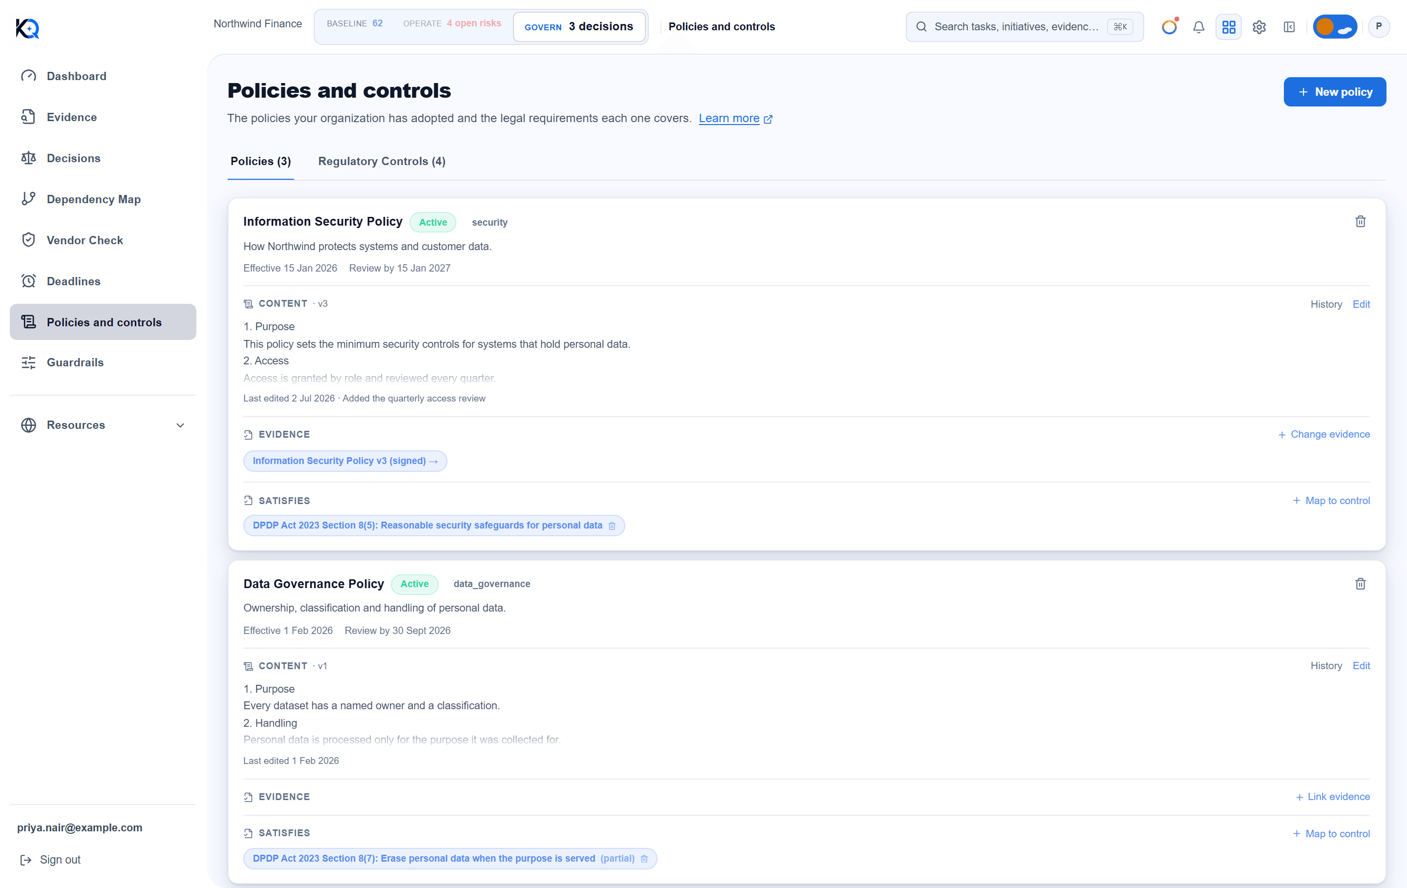Click the New policy button

click(x=1335, y=92)
